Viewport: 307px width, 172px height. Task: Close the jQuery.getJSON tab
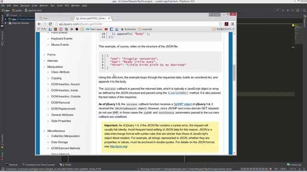point(109,18)
